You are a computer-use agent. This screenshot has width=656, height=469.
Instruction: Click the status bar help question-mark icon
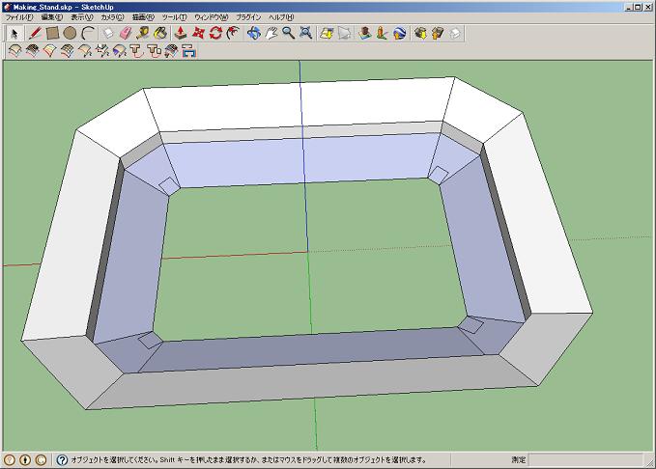pyautogui.click(x=62, y=460)
